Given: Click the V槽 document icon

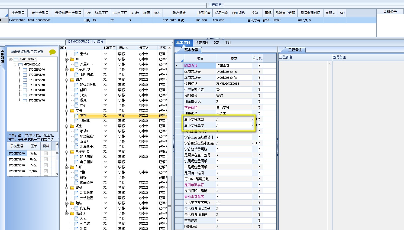Looking at the screenshot, I should pos(76,172).
